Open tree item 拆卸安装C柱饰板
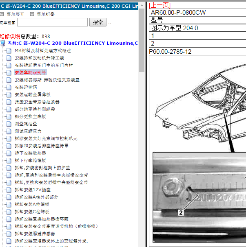The image size is (246, 247). pyautogui.click(x=32, y=212)
